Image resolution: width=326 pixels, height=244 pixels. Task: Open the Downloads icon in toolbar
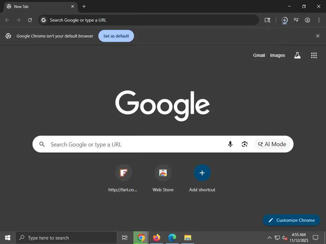pyautogui.click(x=285, y=20)
